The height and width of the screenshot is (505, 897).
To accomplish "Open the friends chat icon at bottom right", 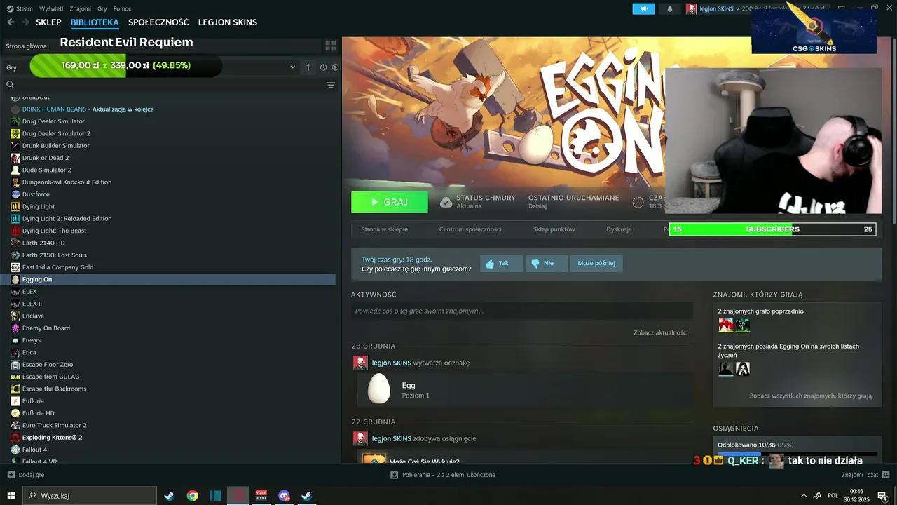I will click(886, 475).
